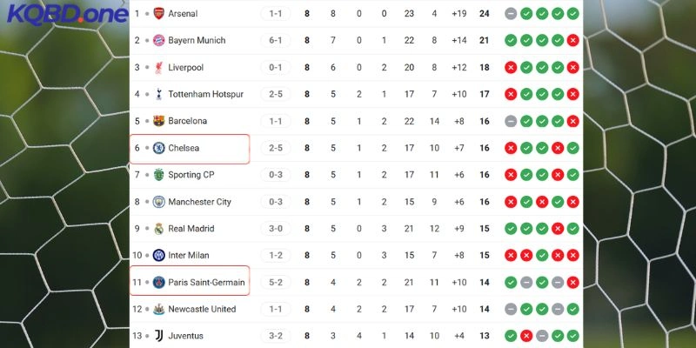
Task: Click the Bayern Munich crest icon
Action: (158, 41)
